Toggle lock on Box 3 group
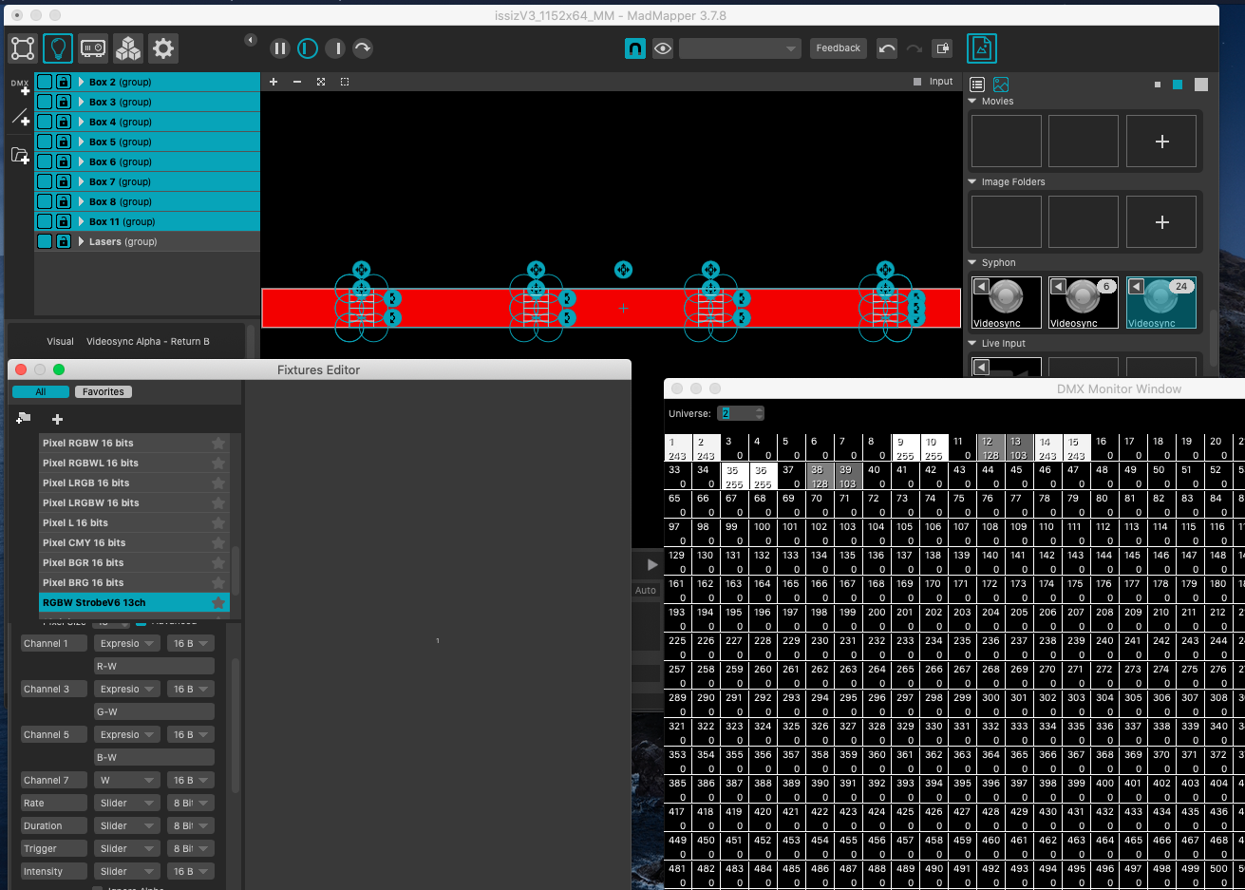 pyautogui.click(x=64, y=102)
